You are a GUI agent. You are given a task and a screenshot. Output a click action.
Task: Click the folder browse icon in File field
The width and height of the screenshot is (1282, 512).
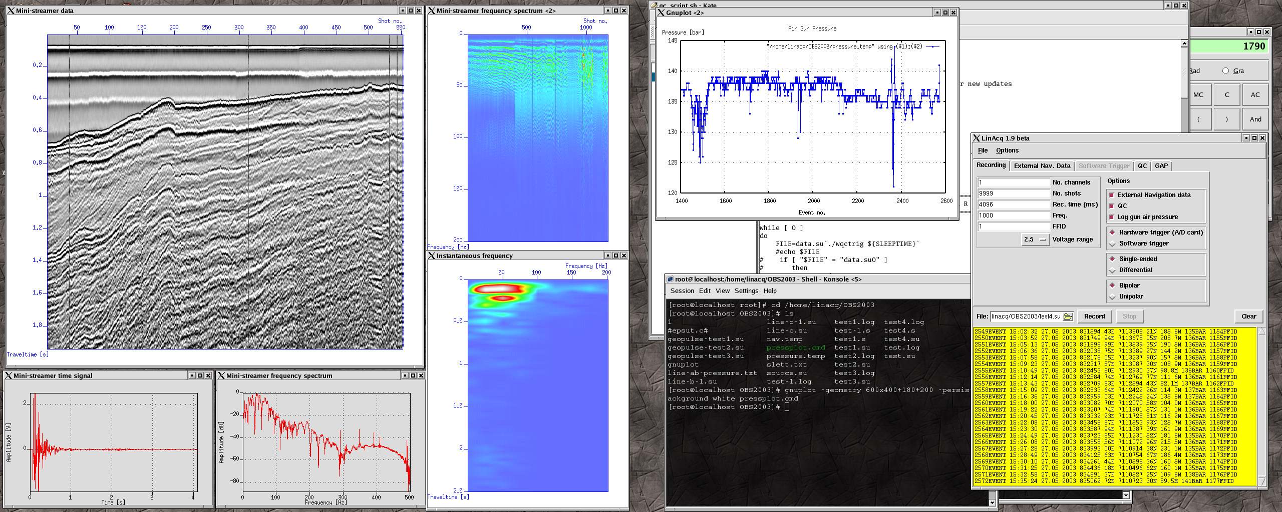pos(1068,316)
